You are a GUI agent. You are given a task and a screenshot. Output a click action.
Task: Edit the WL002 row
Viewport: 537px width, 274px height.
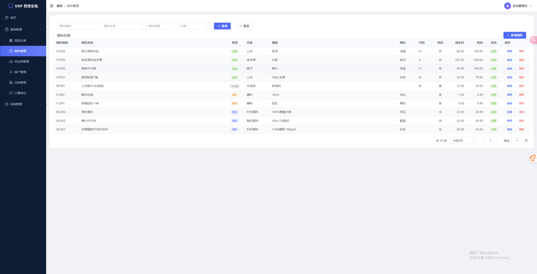click(x=509, y=121)
